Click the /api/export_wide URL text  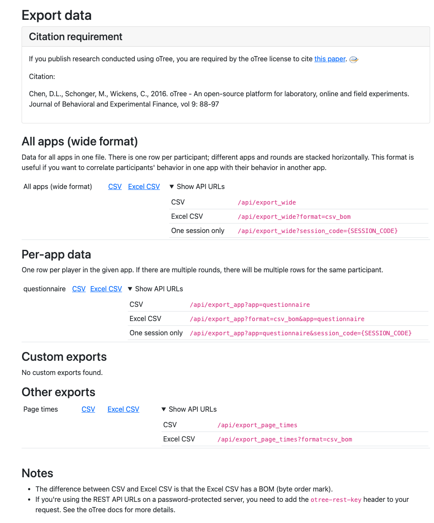point(267,202)
